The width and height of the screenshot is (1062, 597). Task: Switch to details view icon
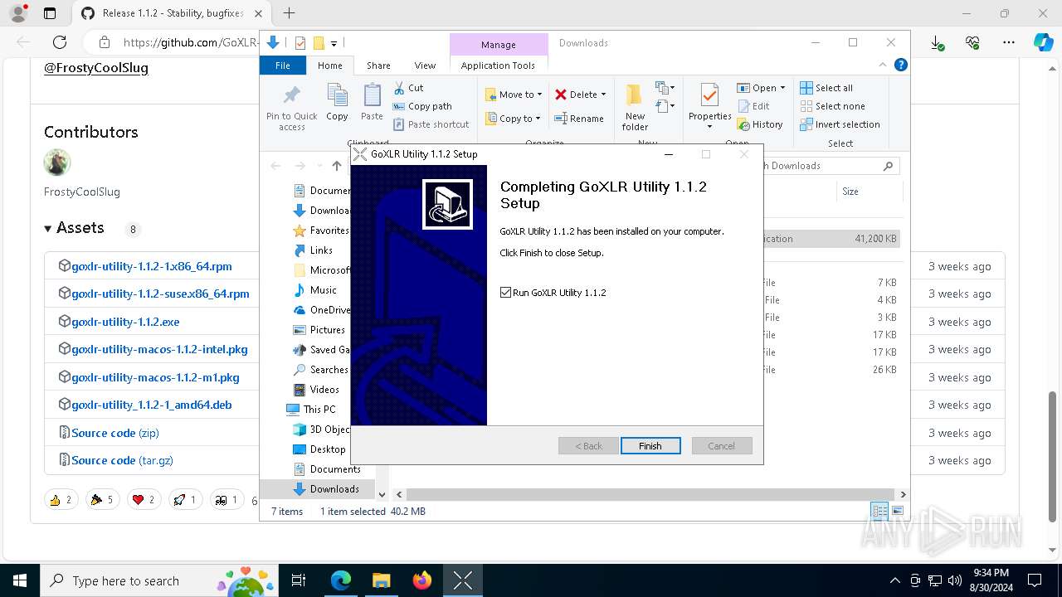click(879, 512)
